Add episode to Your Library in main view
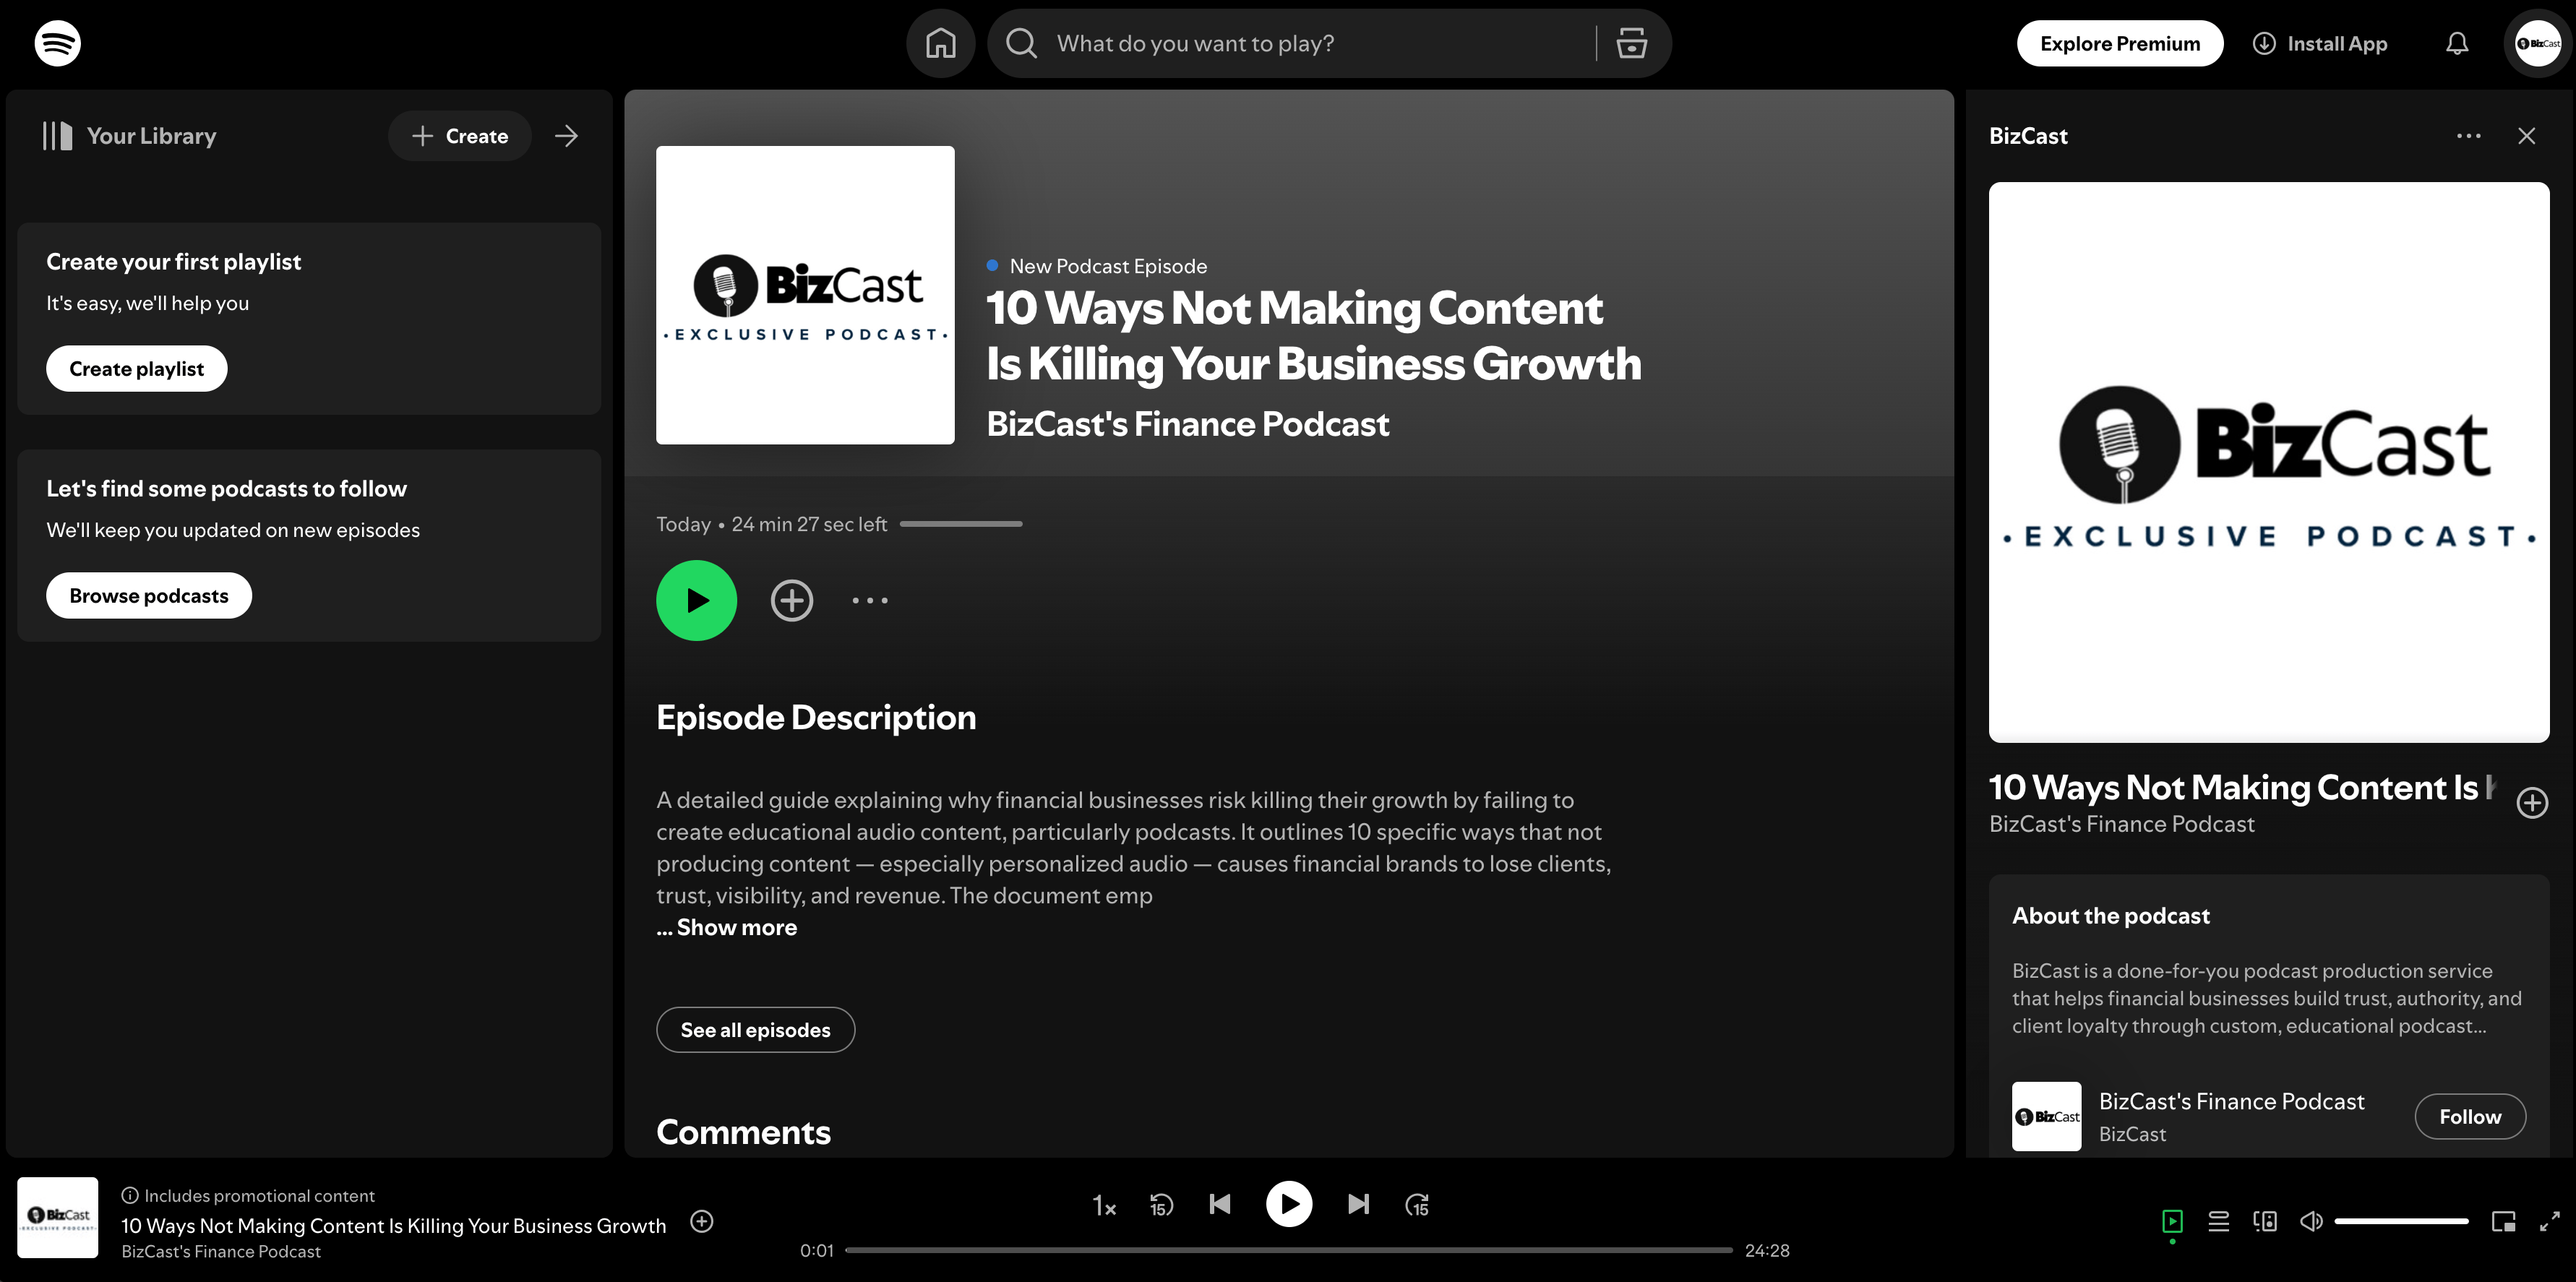This screenshot has width=2576, height=1282. click(x=791, y=600)
